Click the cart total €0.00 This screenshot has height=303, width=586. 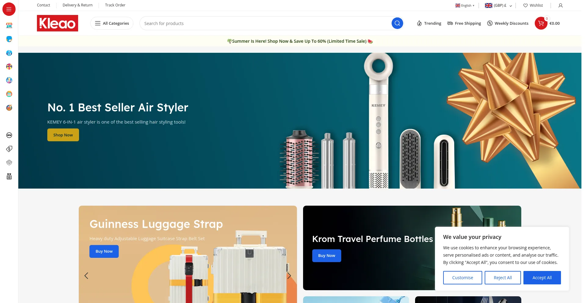click(555, 23)
